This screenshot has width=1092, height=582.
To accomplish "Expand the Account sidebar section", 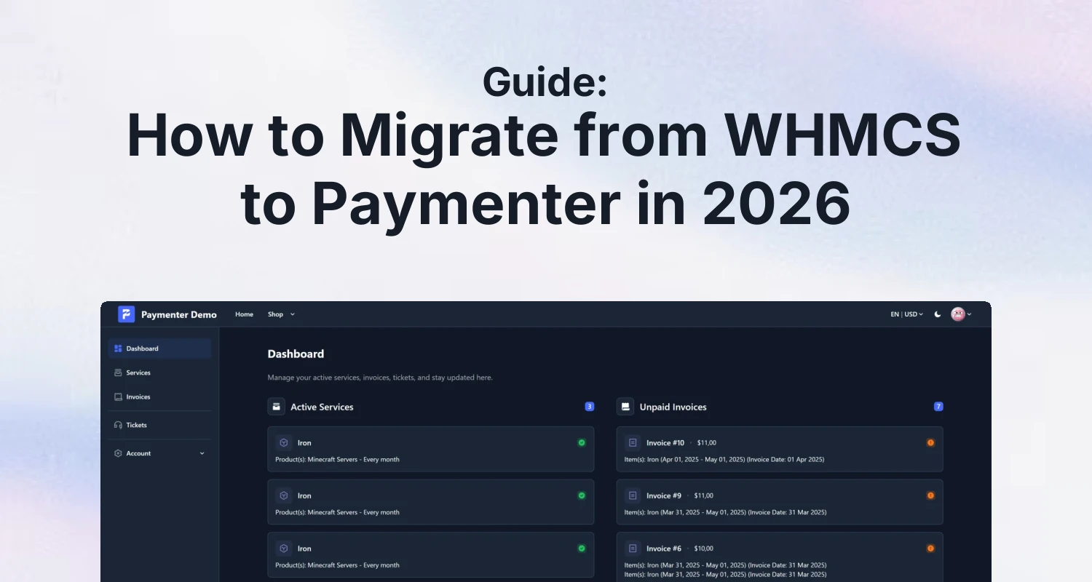I will pyautogui.click(x=160, y=453).
